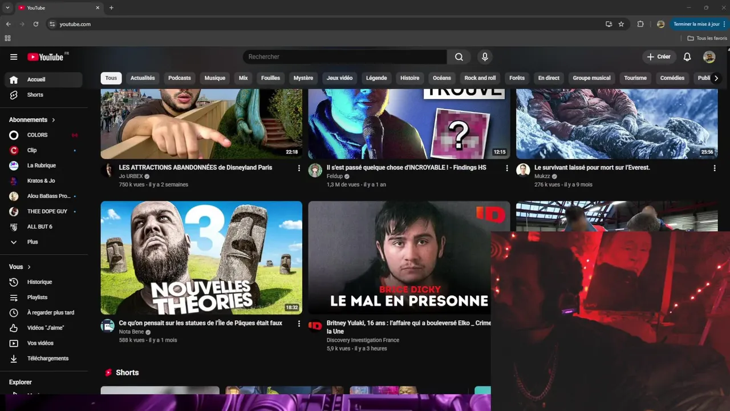The height and width of the screenshot is (411, 730).
Task: Select the Tous filter chip
Action: tap(111, 78)
